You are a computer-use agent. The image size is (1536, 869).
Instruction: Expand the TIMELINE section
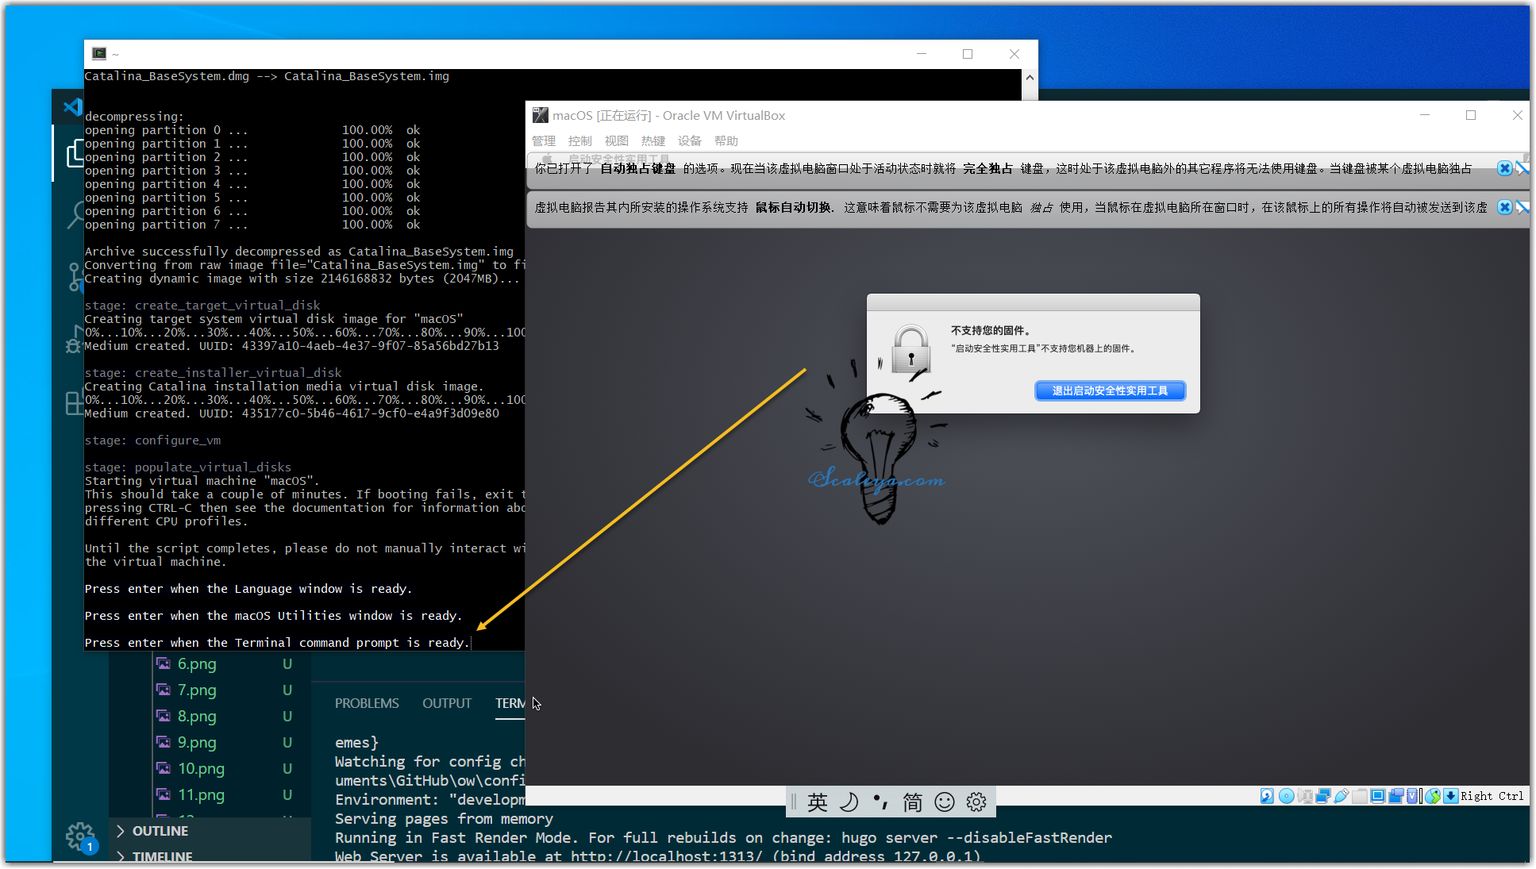pyautogui.click(x=162, y=857)
